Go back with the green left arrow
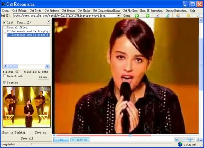The height and width of the screenshot is (148, 204). 136,15
